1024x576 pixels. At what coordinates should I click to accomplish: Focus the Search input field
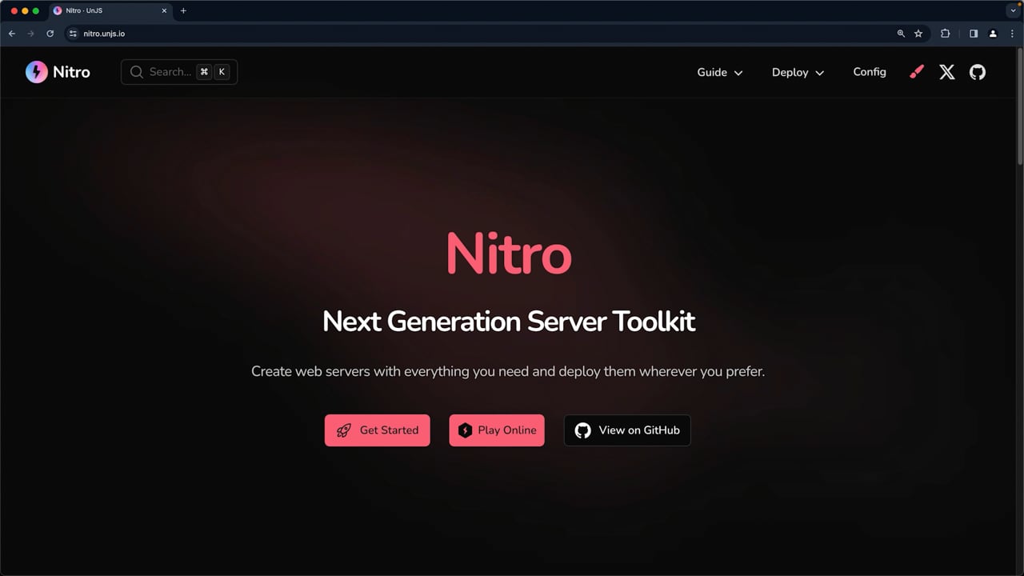pos(179,72)
